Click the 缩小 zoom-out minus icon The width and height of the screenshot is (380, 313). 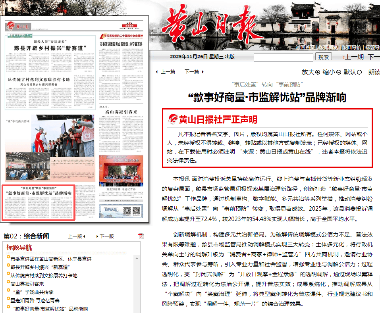[x=338, y=72]
